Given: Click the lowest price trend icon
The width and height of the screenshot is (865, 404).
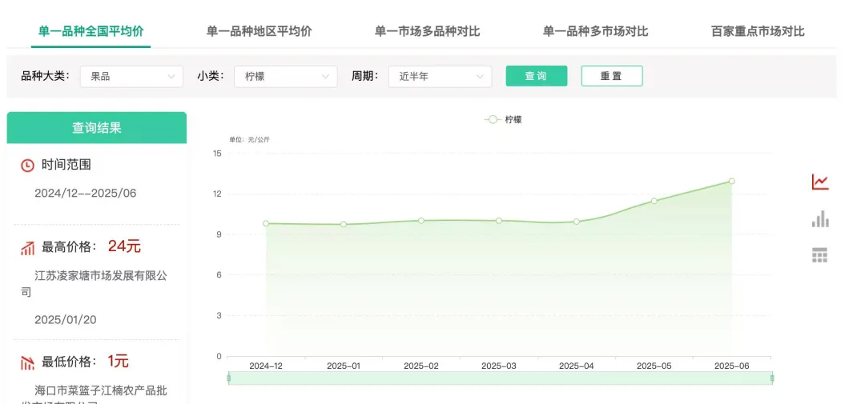Looking at the screenshot, I should 27,362.
